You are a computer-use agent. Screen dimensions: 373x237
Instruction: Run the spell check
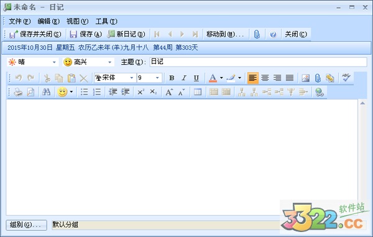pyautogui.click(x=346, y=78)
